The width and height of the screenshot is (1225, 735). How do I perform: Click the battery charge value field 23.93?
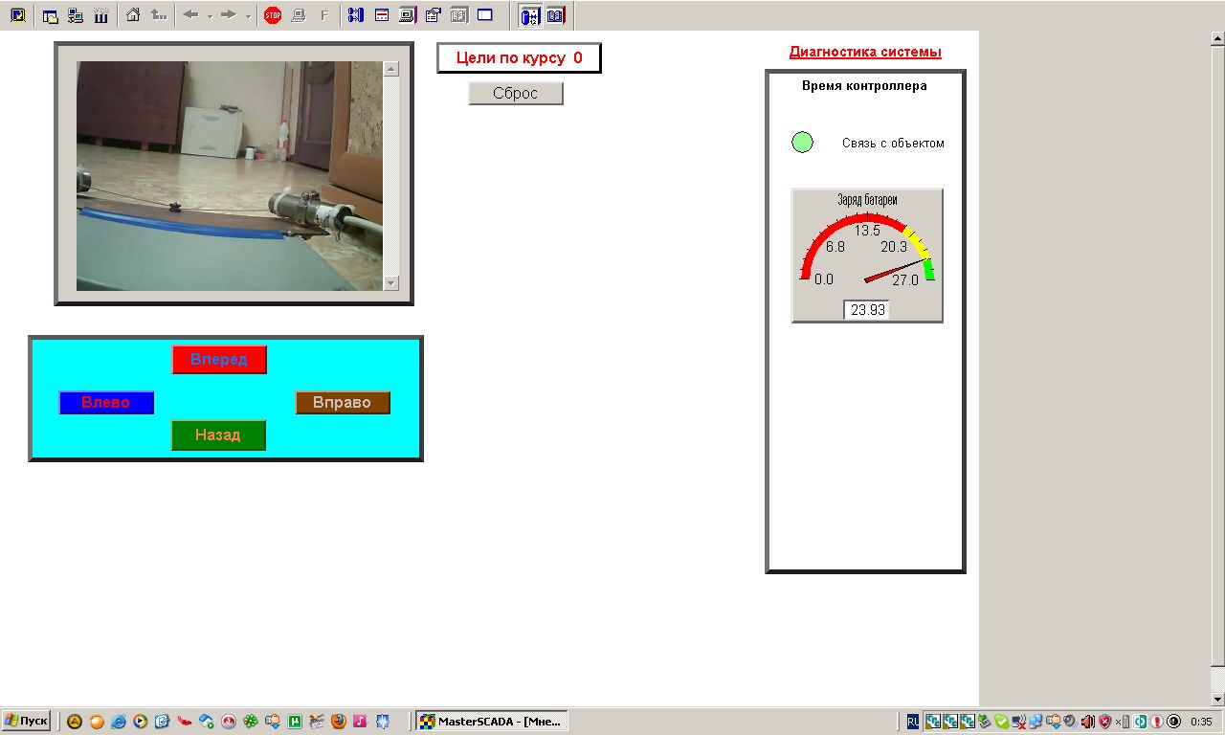click(867, 310)
